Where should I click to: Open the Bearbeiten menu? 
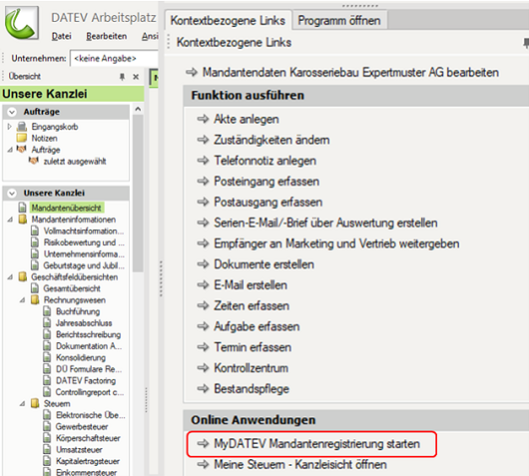coord(107,36)
